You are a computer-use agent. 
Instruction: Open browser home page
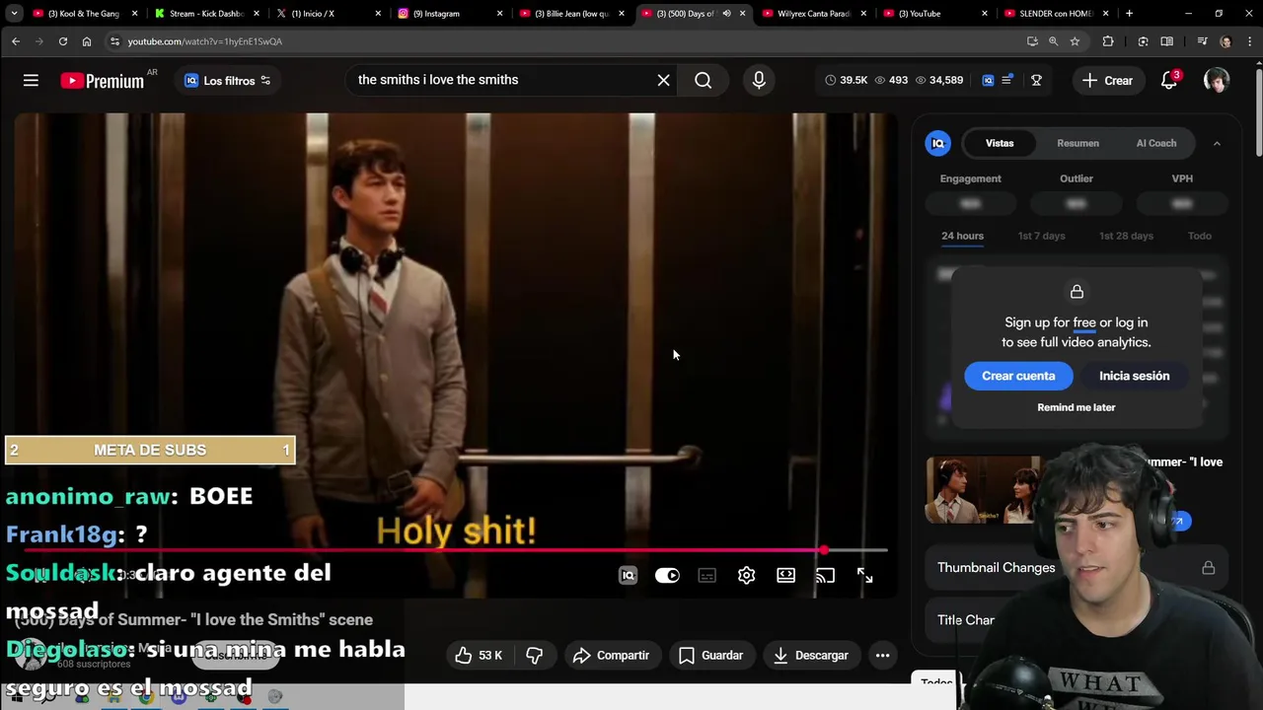click(87, 41)
